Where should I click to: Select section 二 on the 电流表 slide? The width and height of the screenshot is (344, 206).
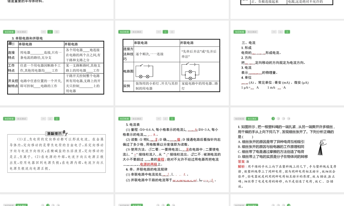(x=165, y=119)
